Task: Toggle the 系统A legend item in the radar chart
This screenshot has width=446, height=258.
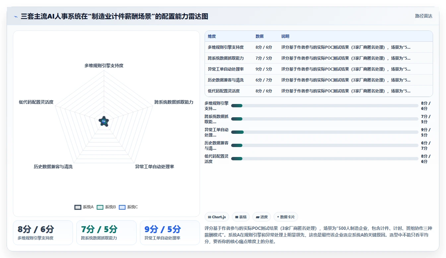Action: pyautogui.click(x=84, y=207)
